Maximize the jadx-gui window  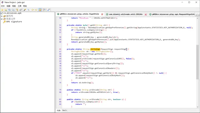(189, 2)
